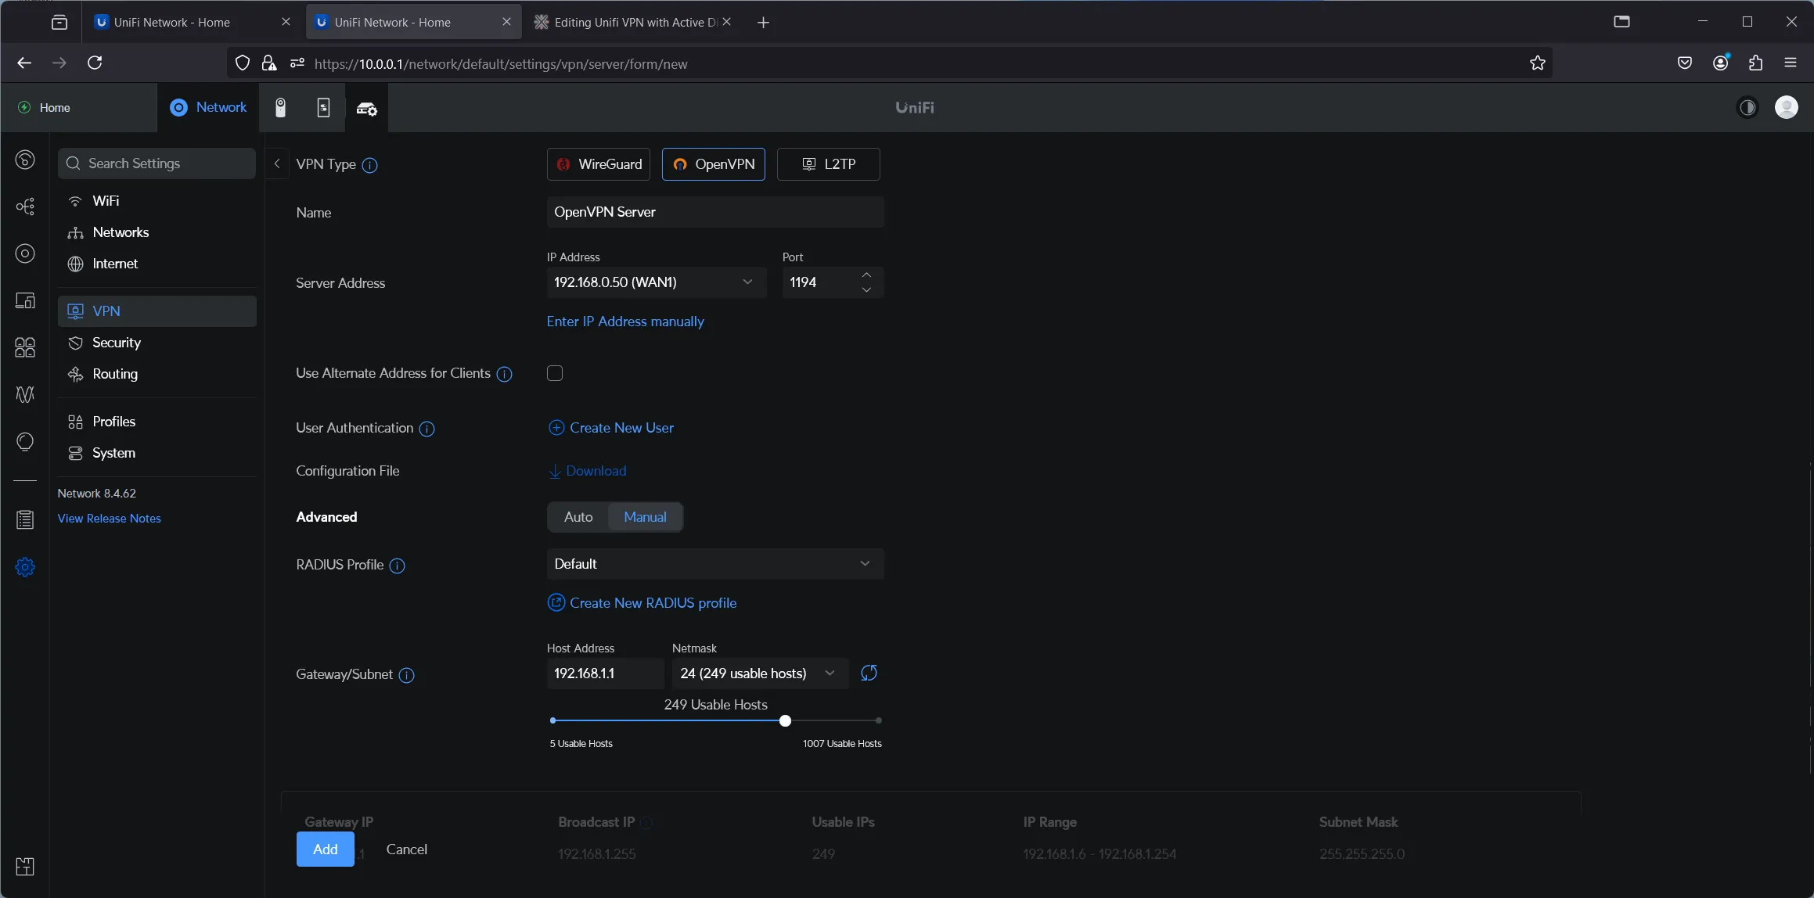
Task: Select OpenVPN VPN type
Action: [714, 163]
